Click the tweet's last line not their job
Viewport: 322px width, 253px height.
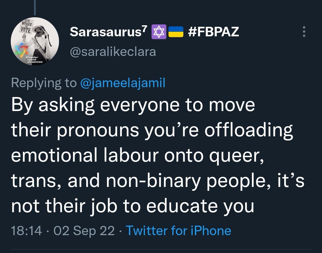[133, 206]
